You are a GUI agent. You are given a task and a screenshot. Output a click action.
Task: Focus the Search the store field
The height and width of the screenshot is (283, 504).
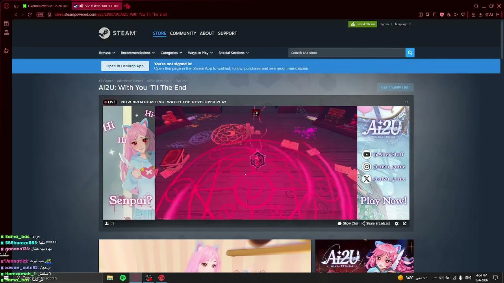click(347, 53)
